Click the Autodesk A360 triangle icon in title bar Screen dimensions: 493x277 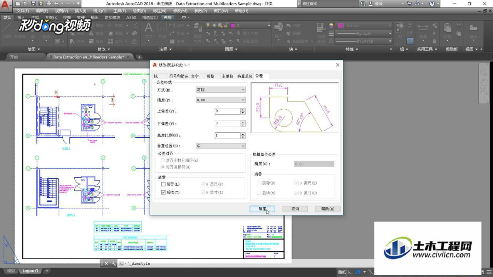417,3
